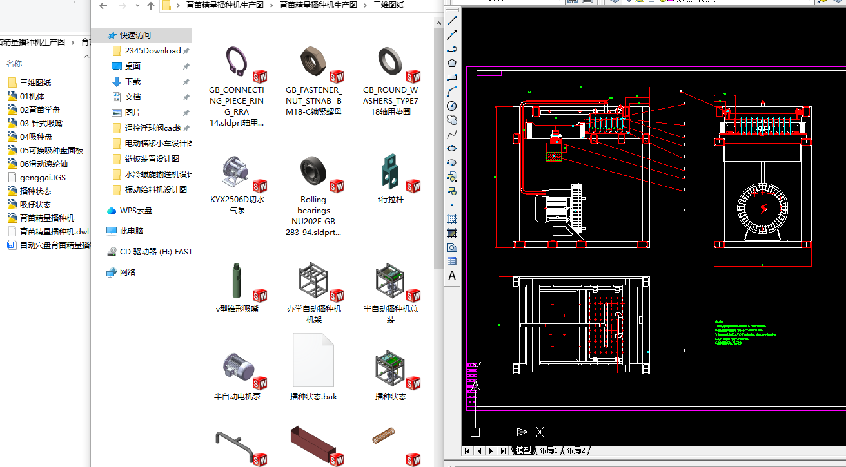
Task: Select the t行拉杆 part file
Action: (x=391, y=180)
